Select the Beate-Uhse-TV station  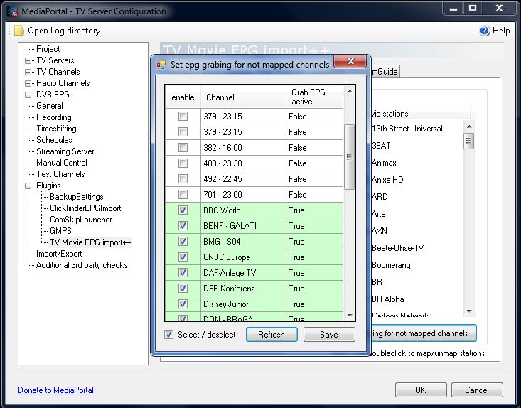pos(398,248)
